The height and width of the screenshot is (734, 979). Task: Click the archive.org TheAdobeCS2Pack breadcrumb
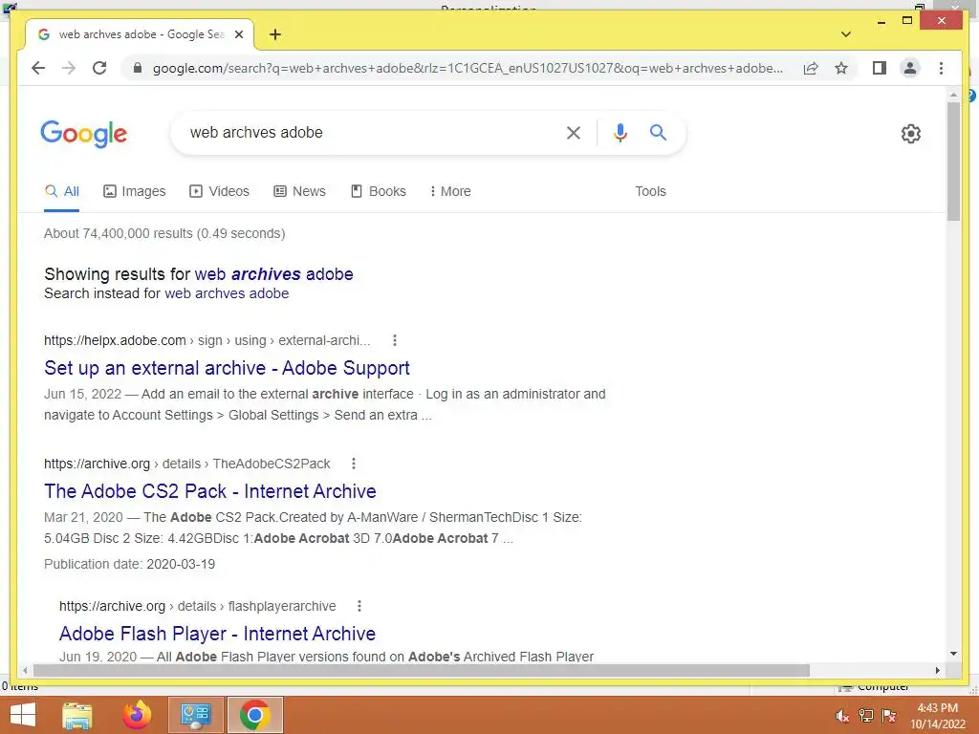[x=186, y=464]
